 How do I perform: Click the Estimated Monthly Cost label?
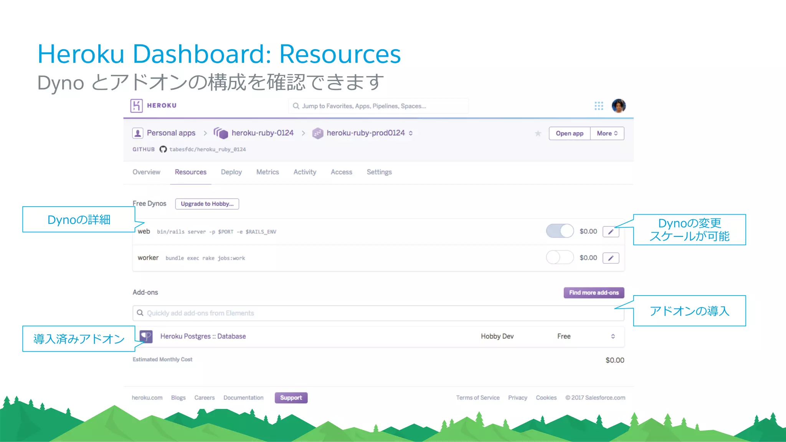(162, 359)
